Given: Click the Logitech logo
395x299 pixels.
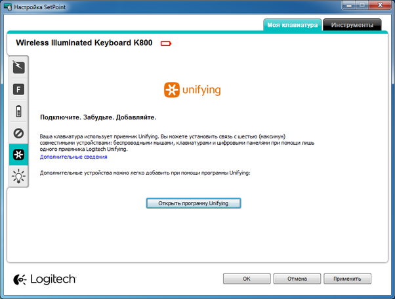Looking at the screenshot, I should 45,279.
